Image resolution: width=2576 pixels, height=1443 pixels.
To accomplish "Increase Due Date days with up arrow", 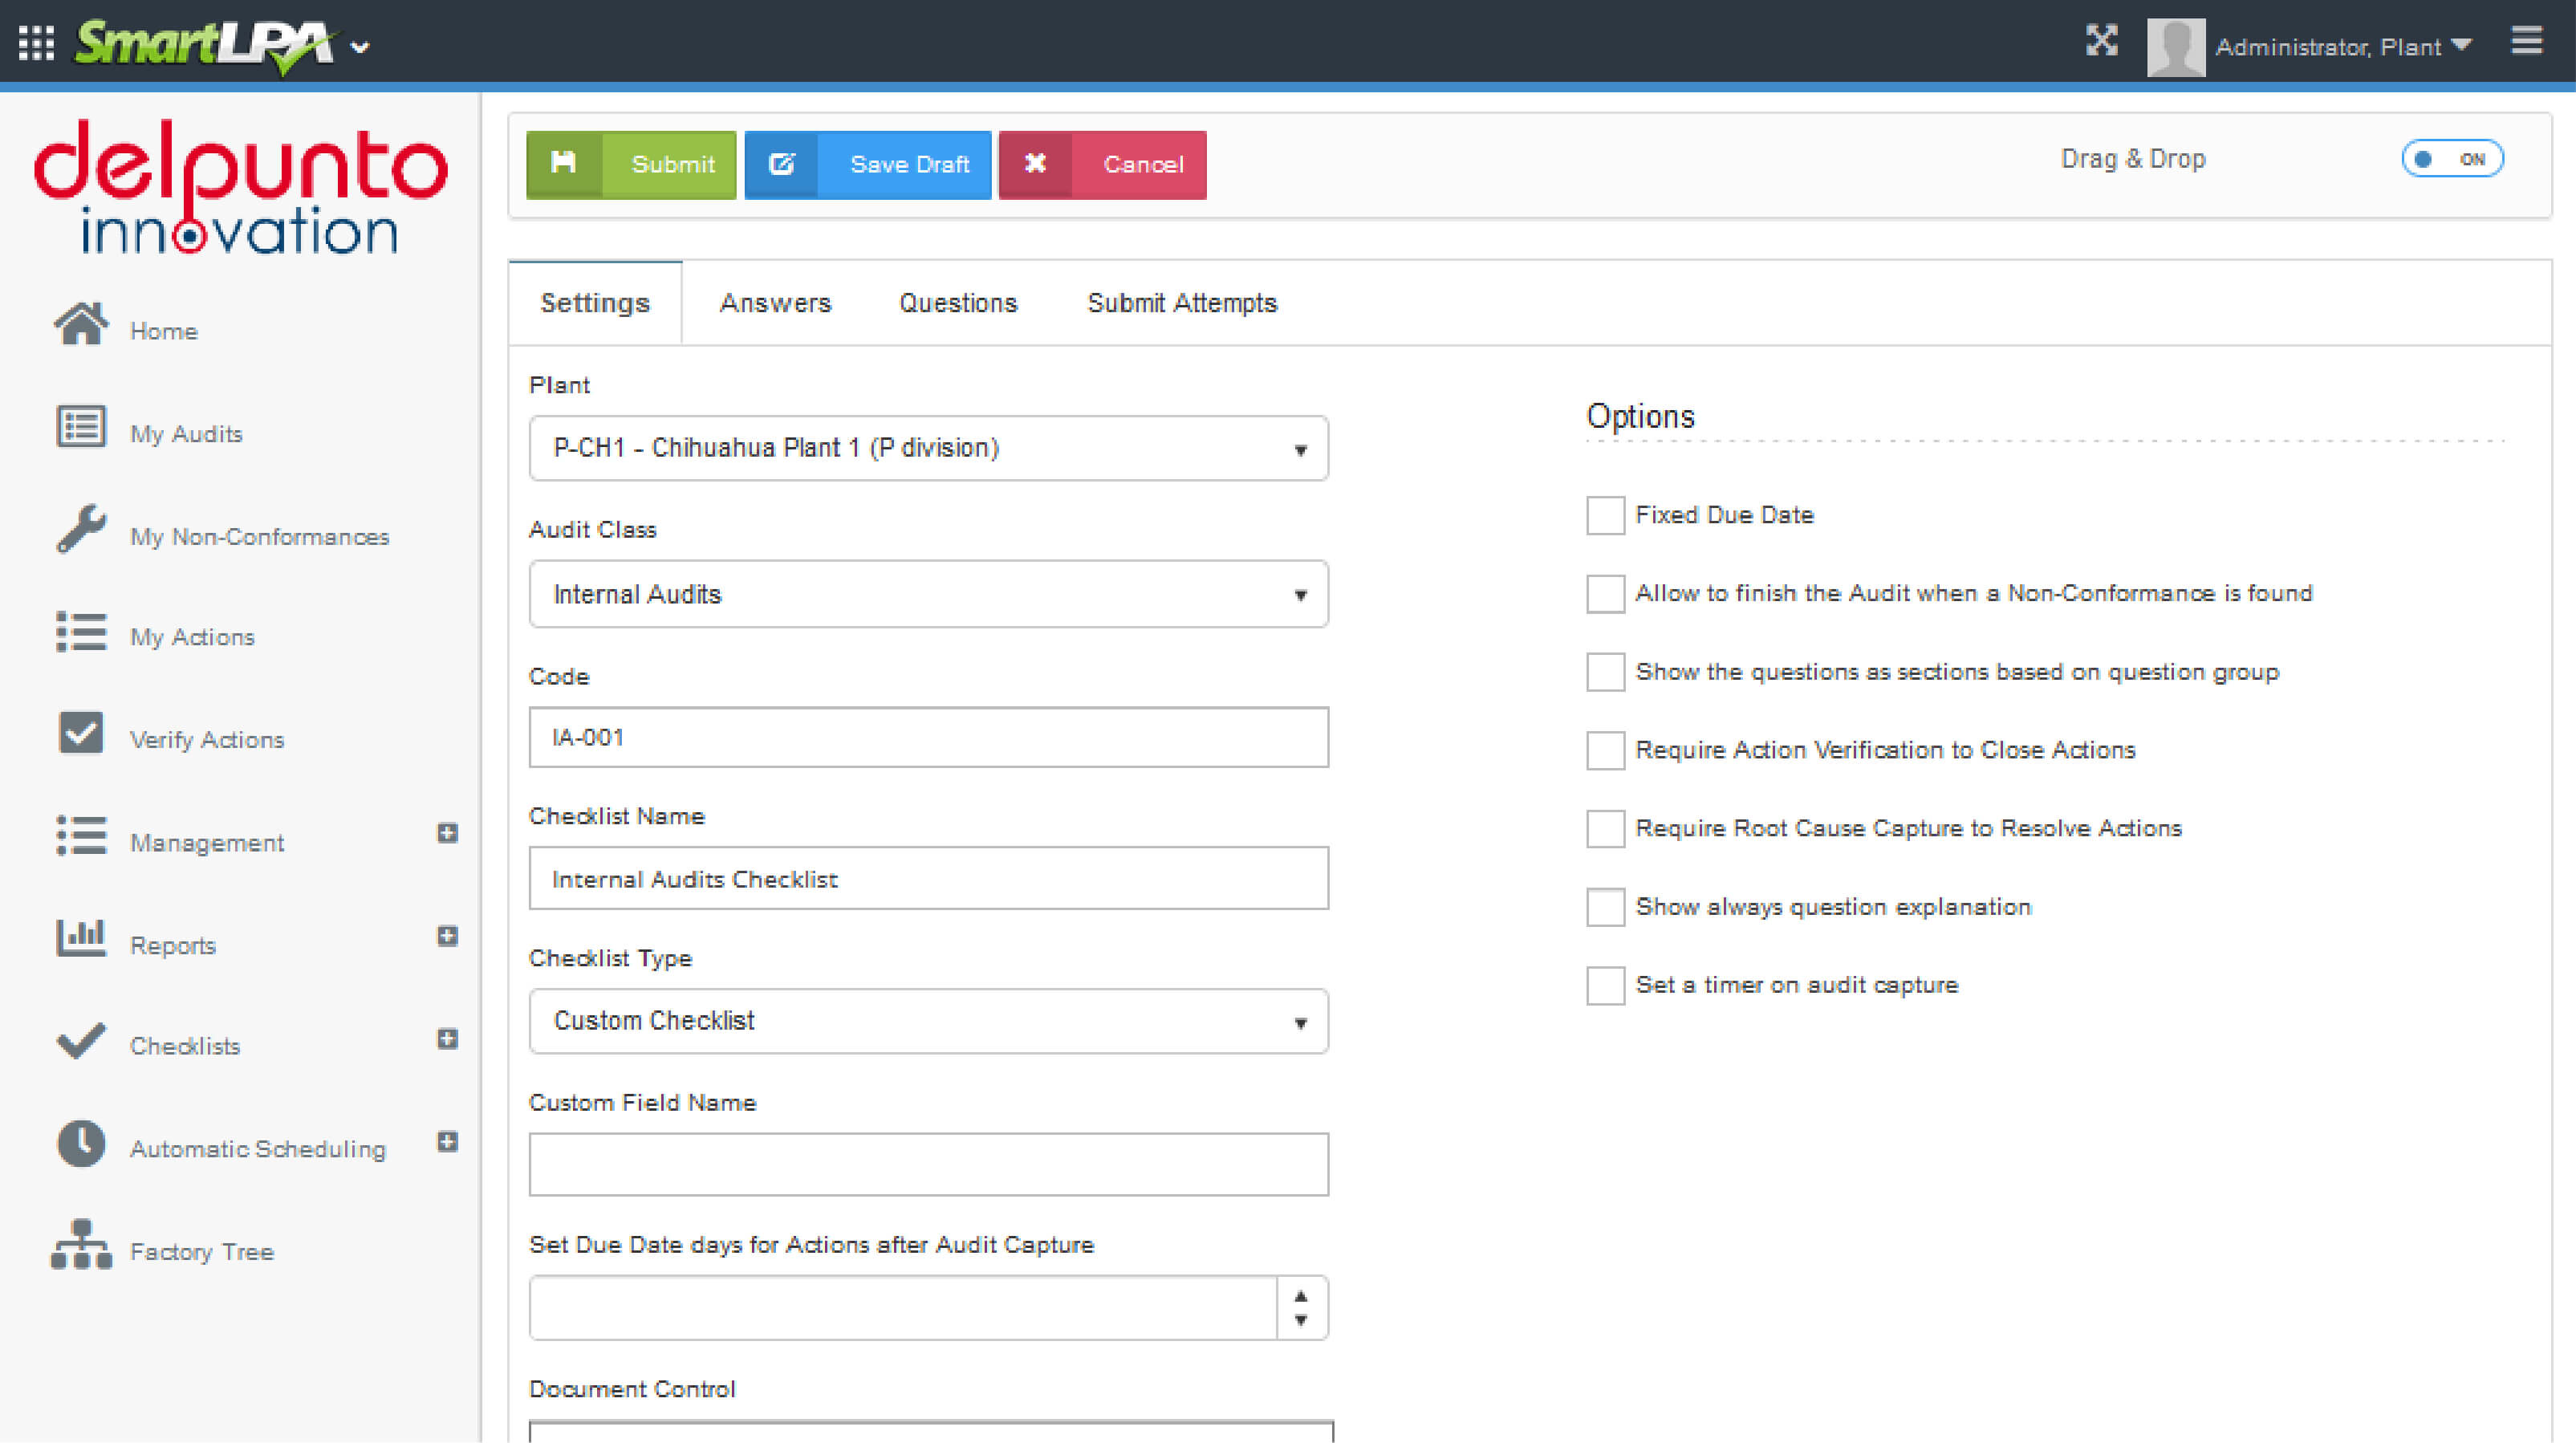I will (1300, 1296).
